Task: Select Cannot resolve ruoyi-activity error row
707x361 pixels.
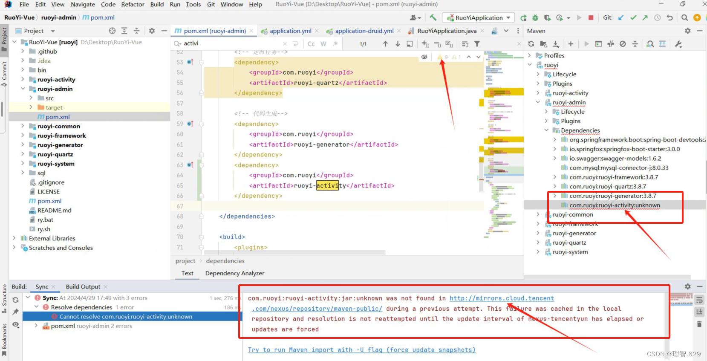Action: (x=132, y=316)
